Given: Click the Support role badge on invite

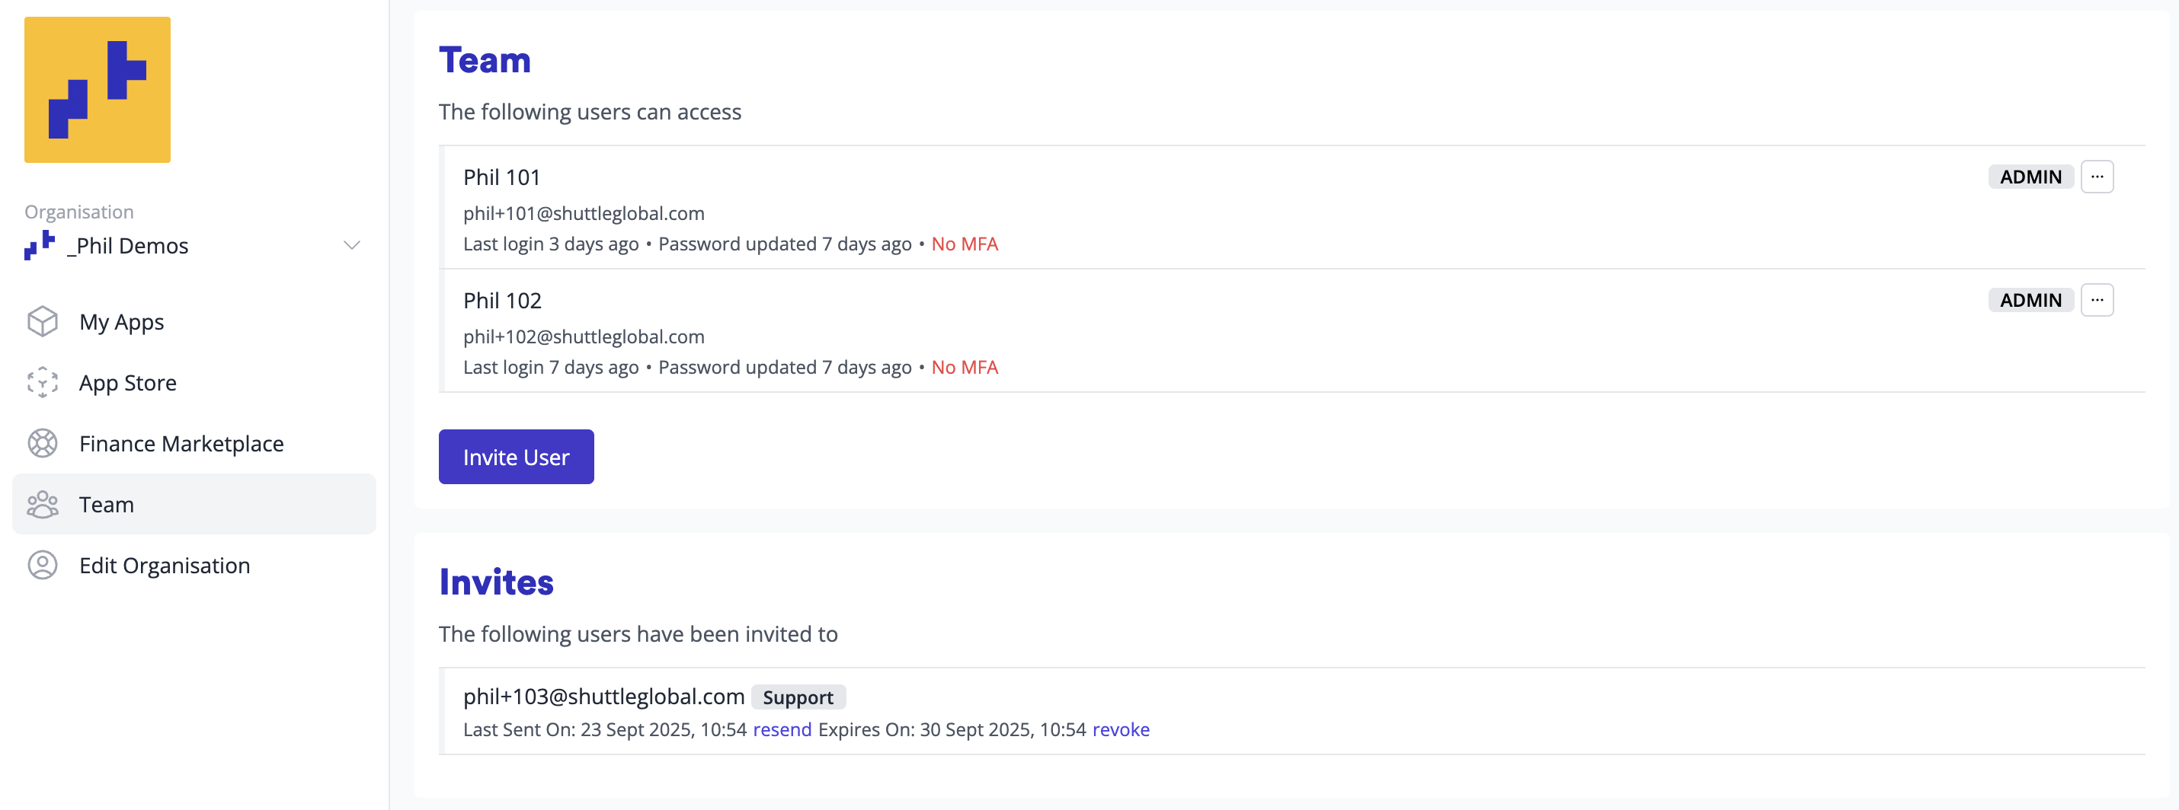Looking at the screenshot, I should [798, 697].
